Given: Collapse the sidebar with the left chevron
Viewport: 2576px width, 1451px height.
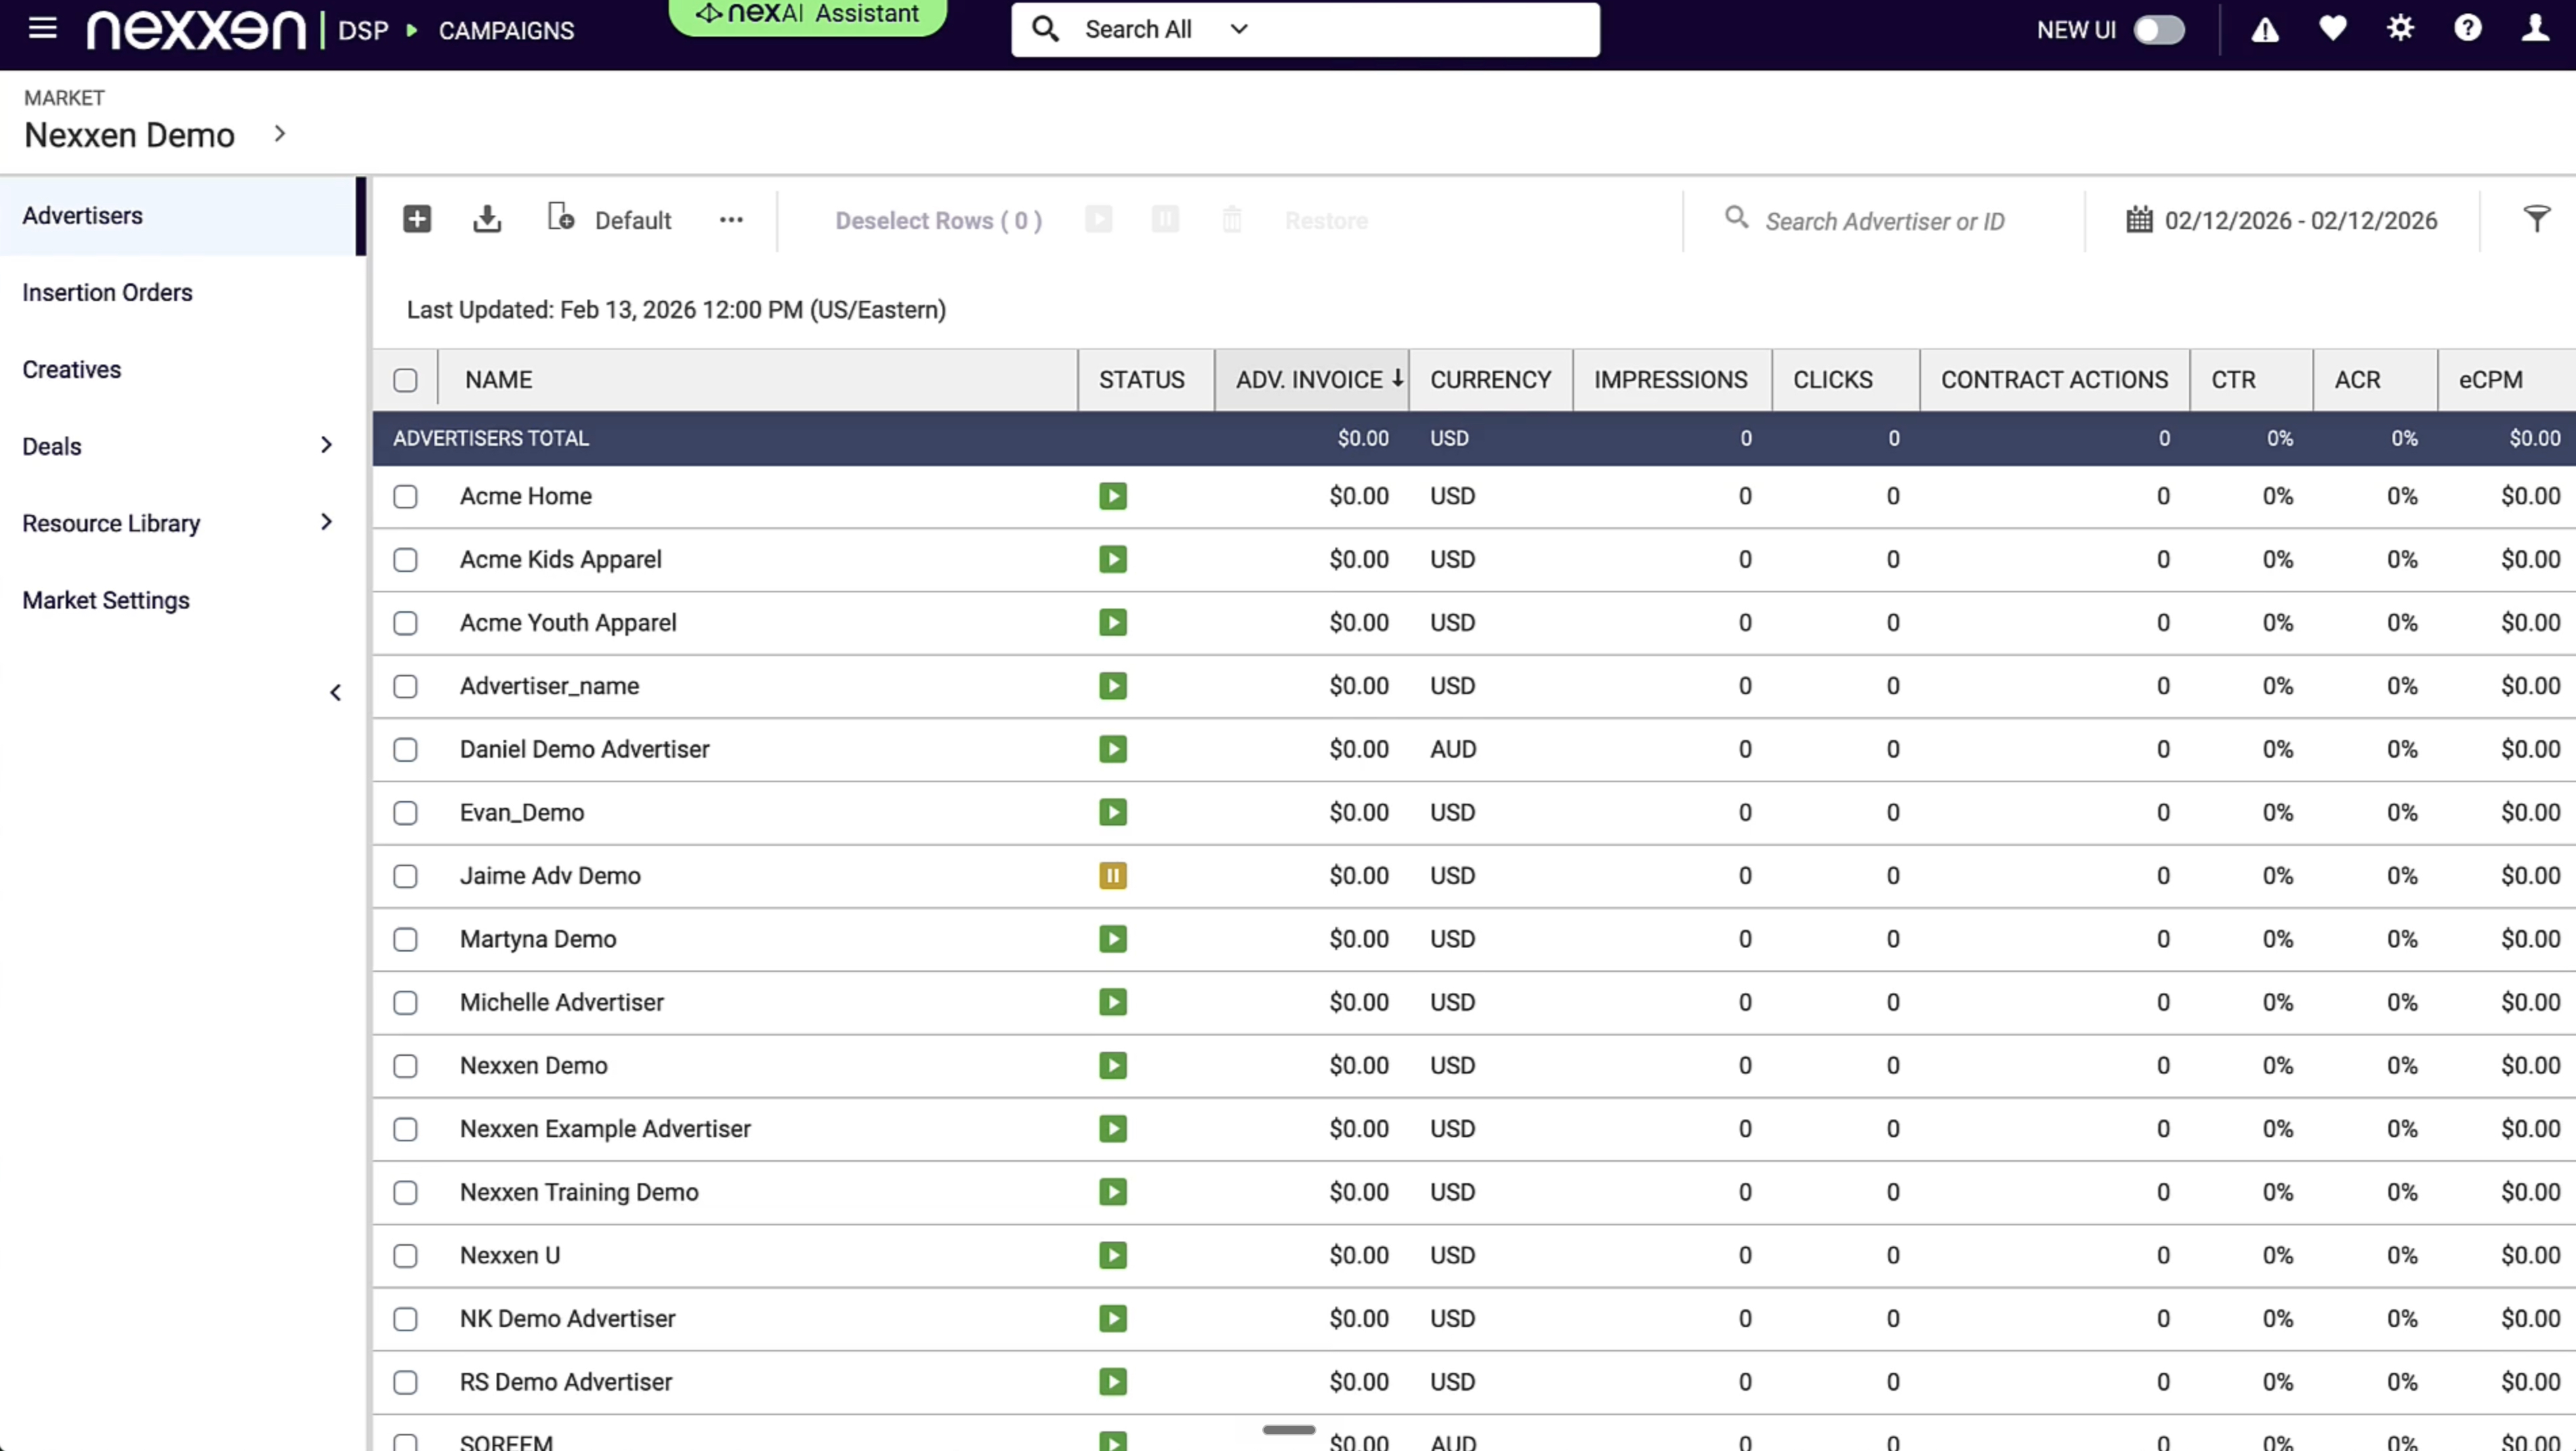Looking at the screenshot, I should (336, 693).
